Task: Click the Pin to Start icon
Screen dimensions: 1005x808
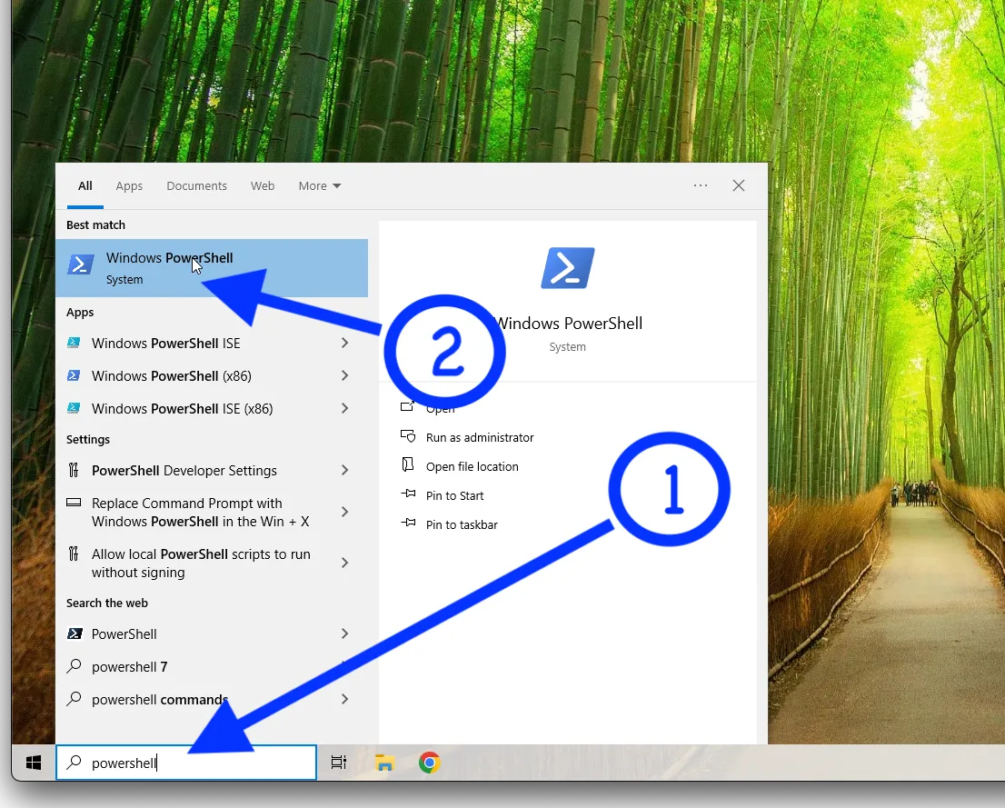Action: point(408,495)
